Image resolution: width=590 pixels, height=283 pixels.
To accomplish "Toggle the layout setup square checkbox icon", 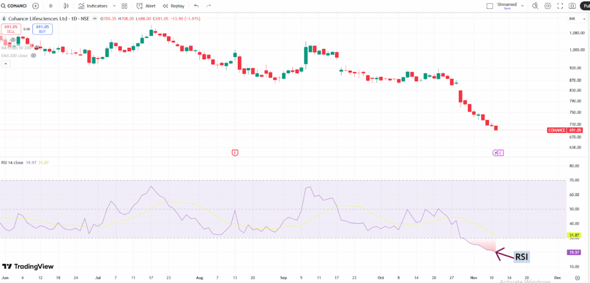I will coord(490,6).
